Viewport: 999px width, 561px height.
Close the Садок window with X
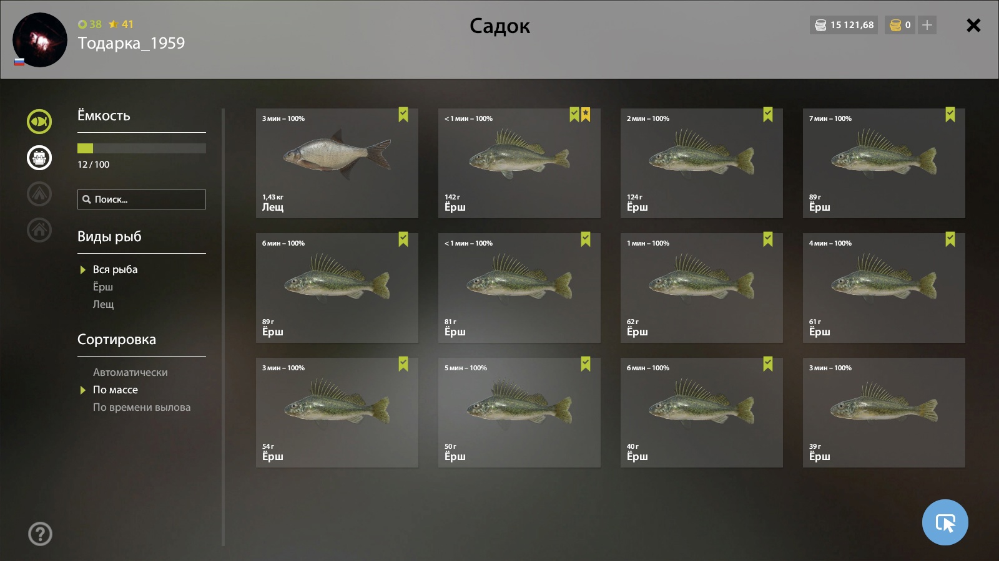pyautogui.click(x=973, y=25)
